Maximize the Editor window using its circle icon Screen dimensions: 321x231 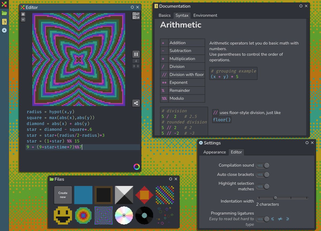132,7
